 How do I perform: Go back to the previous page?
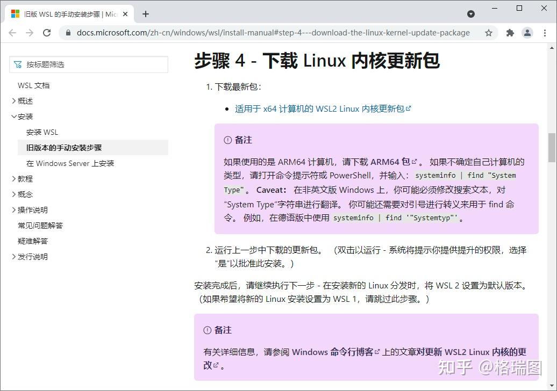tap(12, 32)
